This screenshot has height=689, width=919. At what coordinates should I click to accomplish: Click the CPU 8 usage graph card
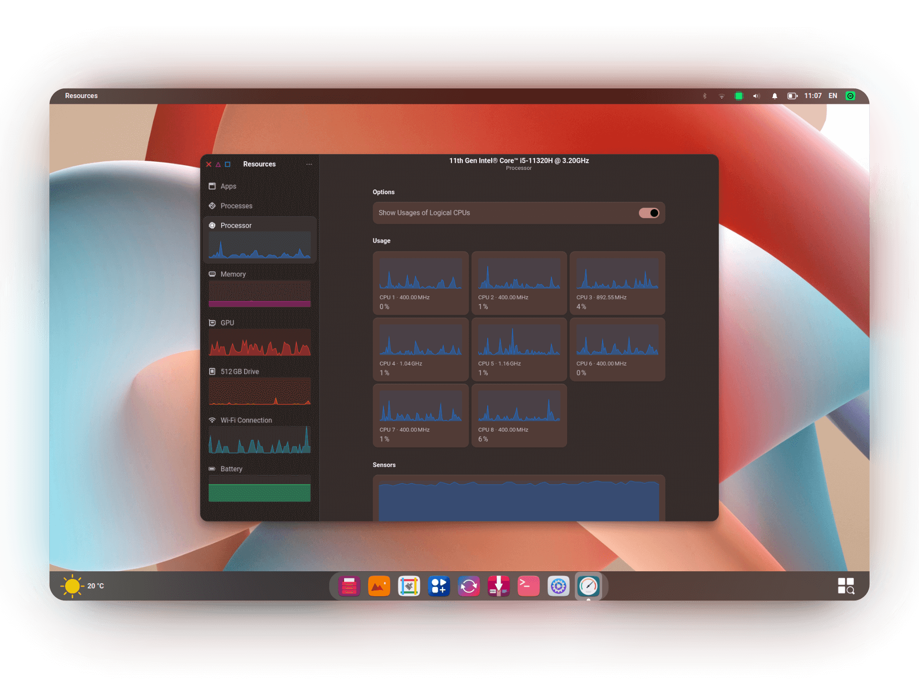(519, 415)
